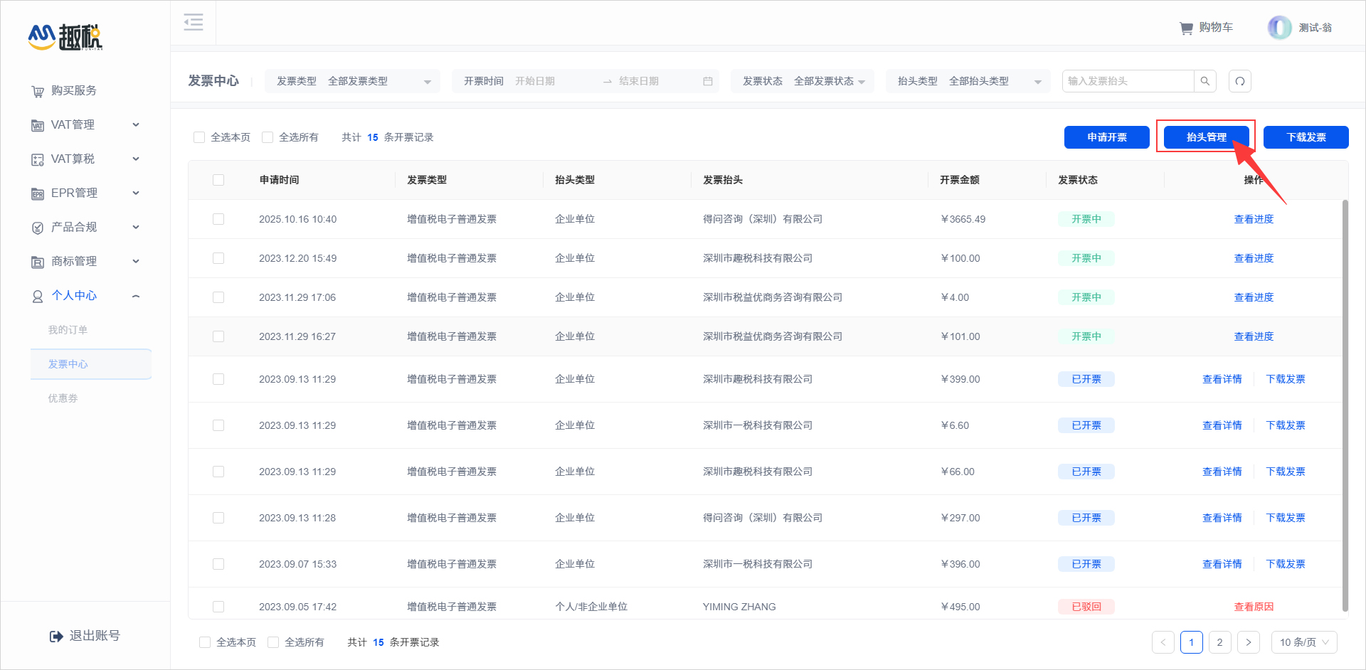The height and width of the screenshot is (670, 1366).
Task: Open the shopping cart icon
Action: coord(1186,28)
